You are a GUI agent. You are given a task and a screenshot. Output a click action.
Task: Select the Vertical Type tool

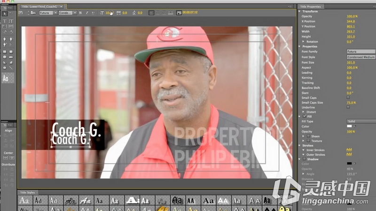pos(11,21)
